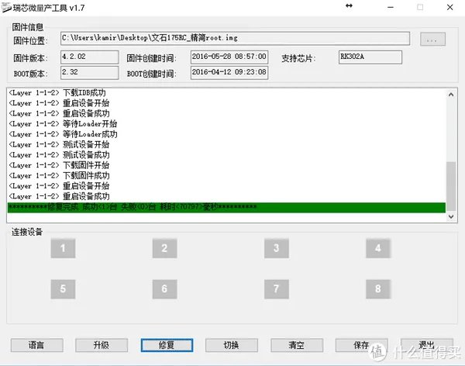
Task: Exit the tool with 退出 button
Action: [x=426, y=345]
